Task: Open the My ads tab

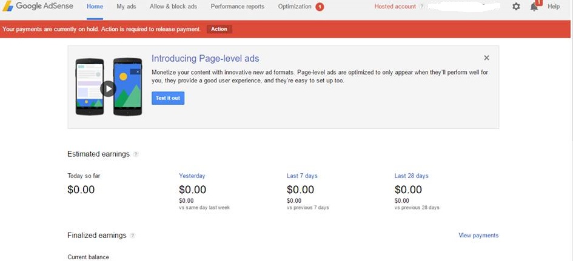Action: 126,7
